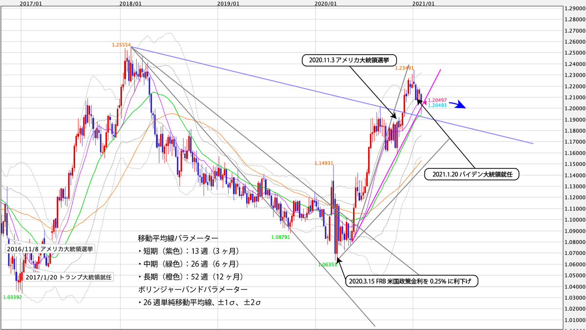586x330 pixels.
Task: Click the 1.03000 price axis label
Action: (574, 298)
